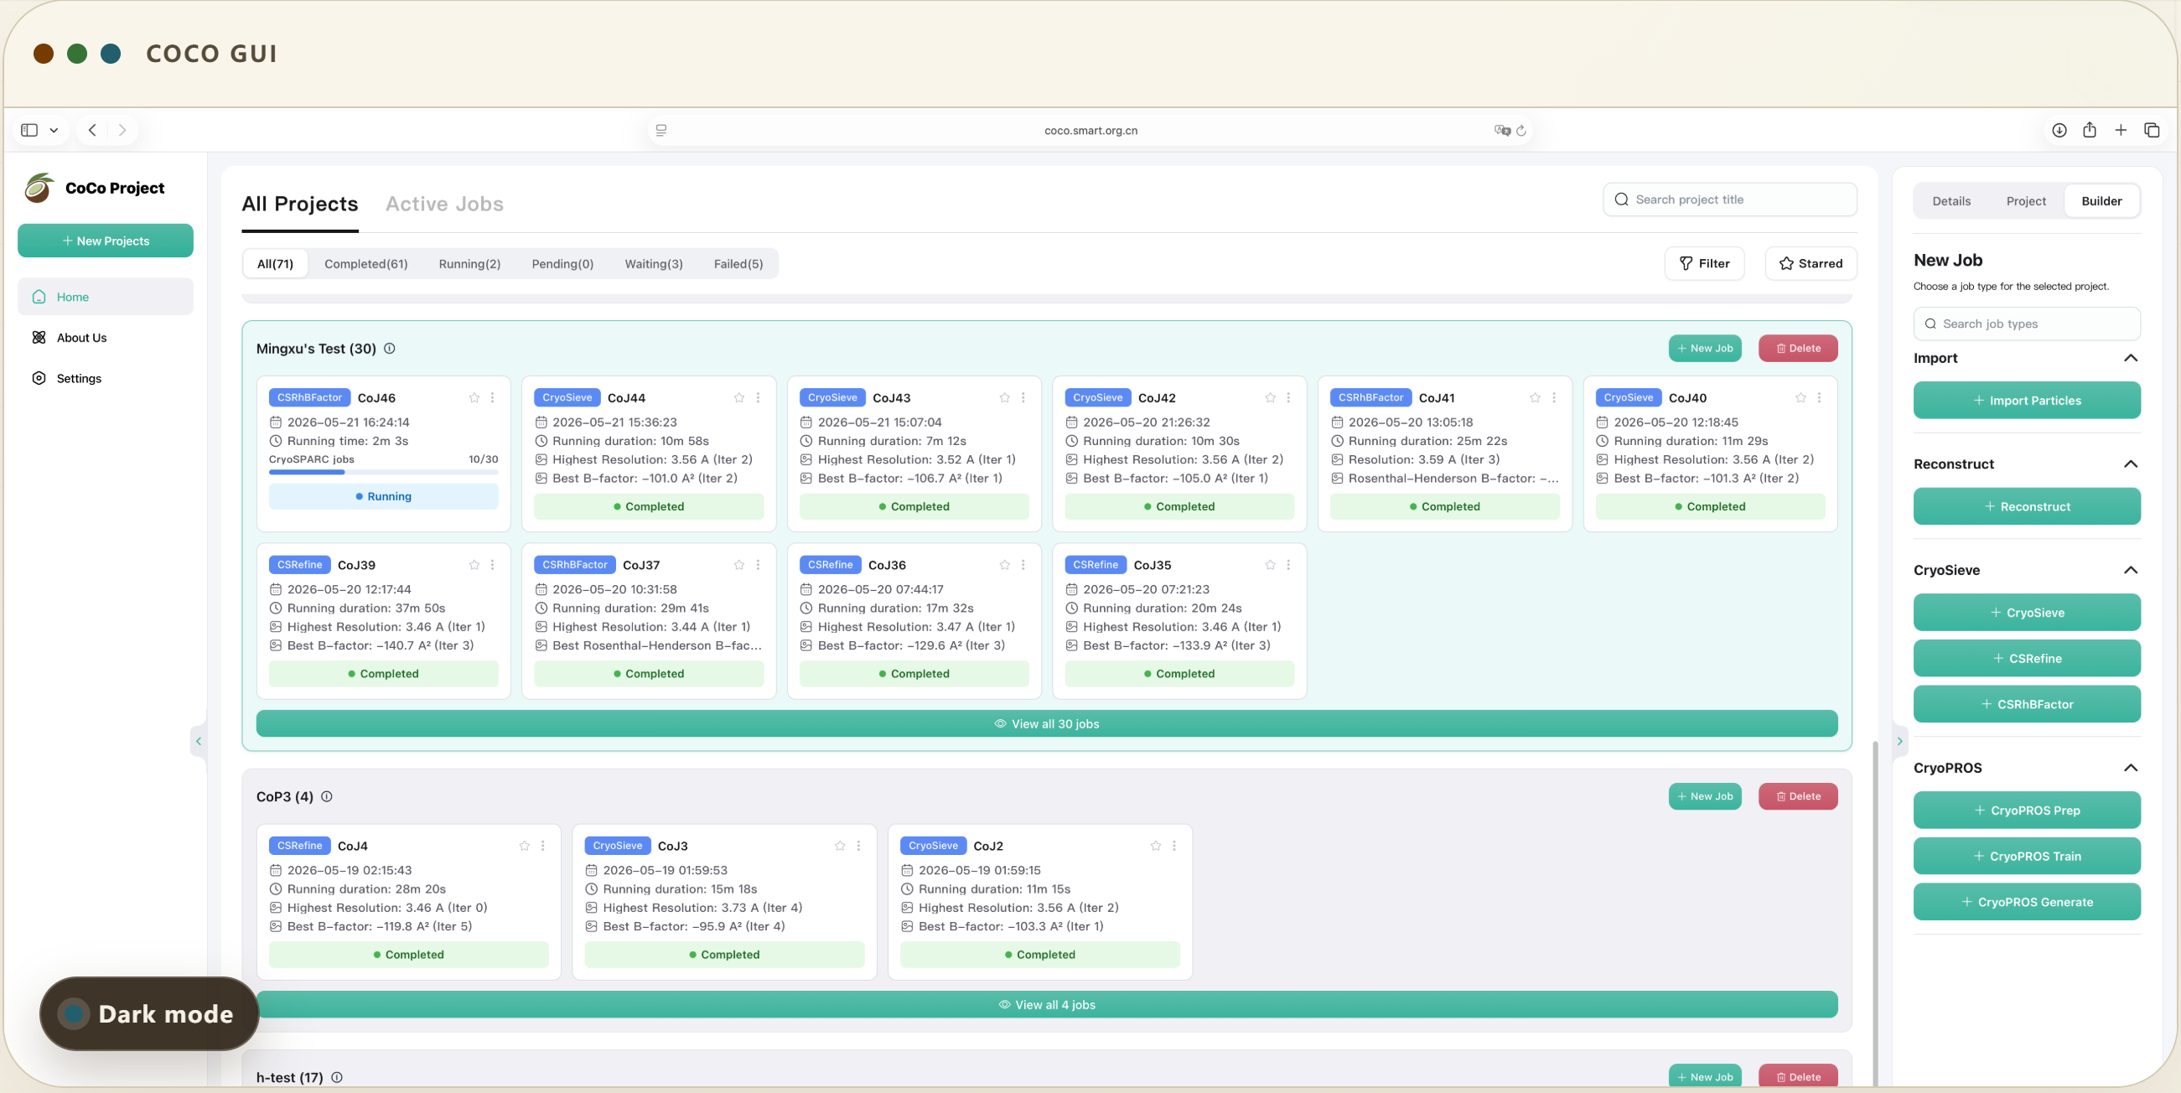
Task: Open the browser tab overview icon
Action: tap(2152, 131)
